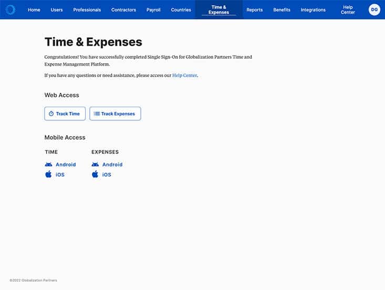
Task: Click the Apple icon under TIME
Action: click(48, 174)
